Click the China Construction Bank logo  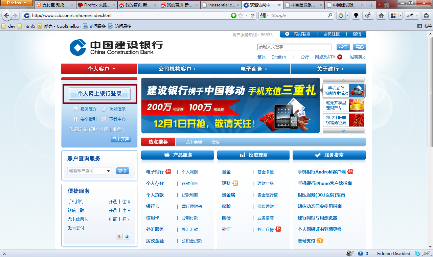(116, 47)
